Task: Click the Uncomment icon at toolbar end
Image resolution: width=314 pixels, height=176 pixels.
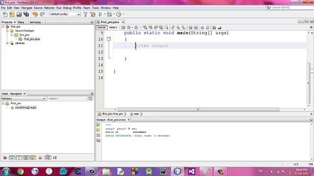Action: coord(219,27)
